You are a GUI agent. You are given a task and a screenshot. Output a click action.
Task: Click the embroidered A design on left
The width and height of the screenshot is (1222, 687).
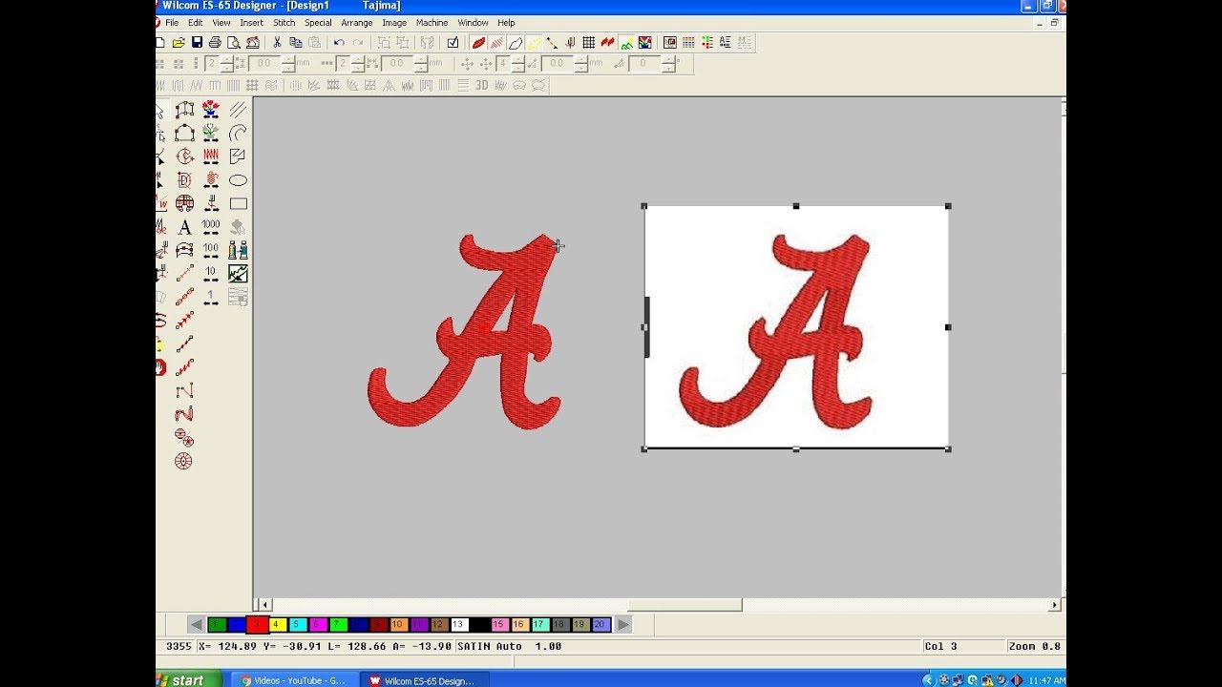pyautogui.click(x=466, y=332)
